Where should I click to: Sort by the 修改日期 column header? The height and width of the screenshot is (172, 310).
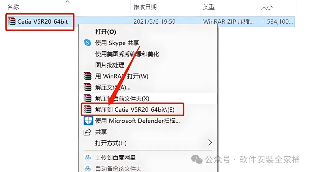145,7
